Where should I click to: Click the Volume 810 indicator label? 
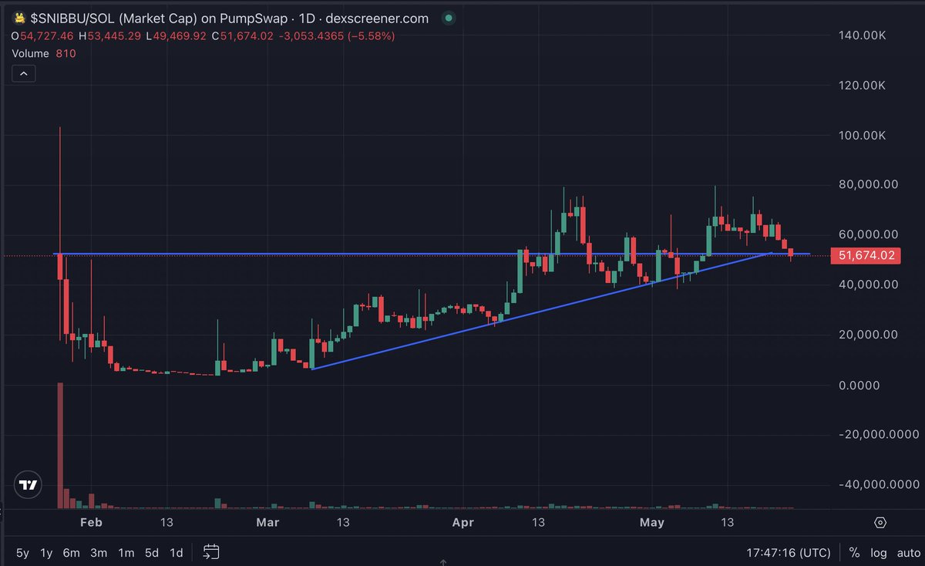[x=44, y=53]
